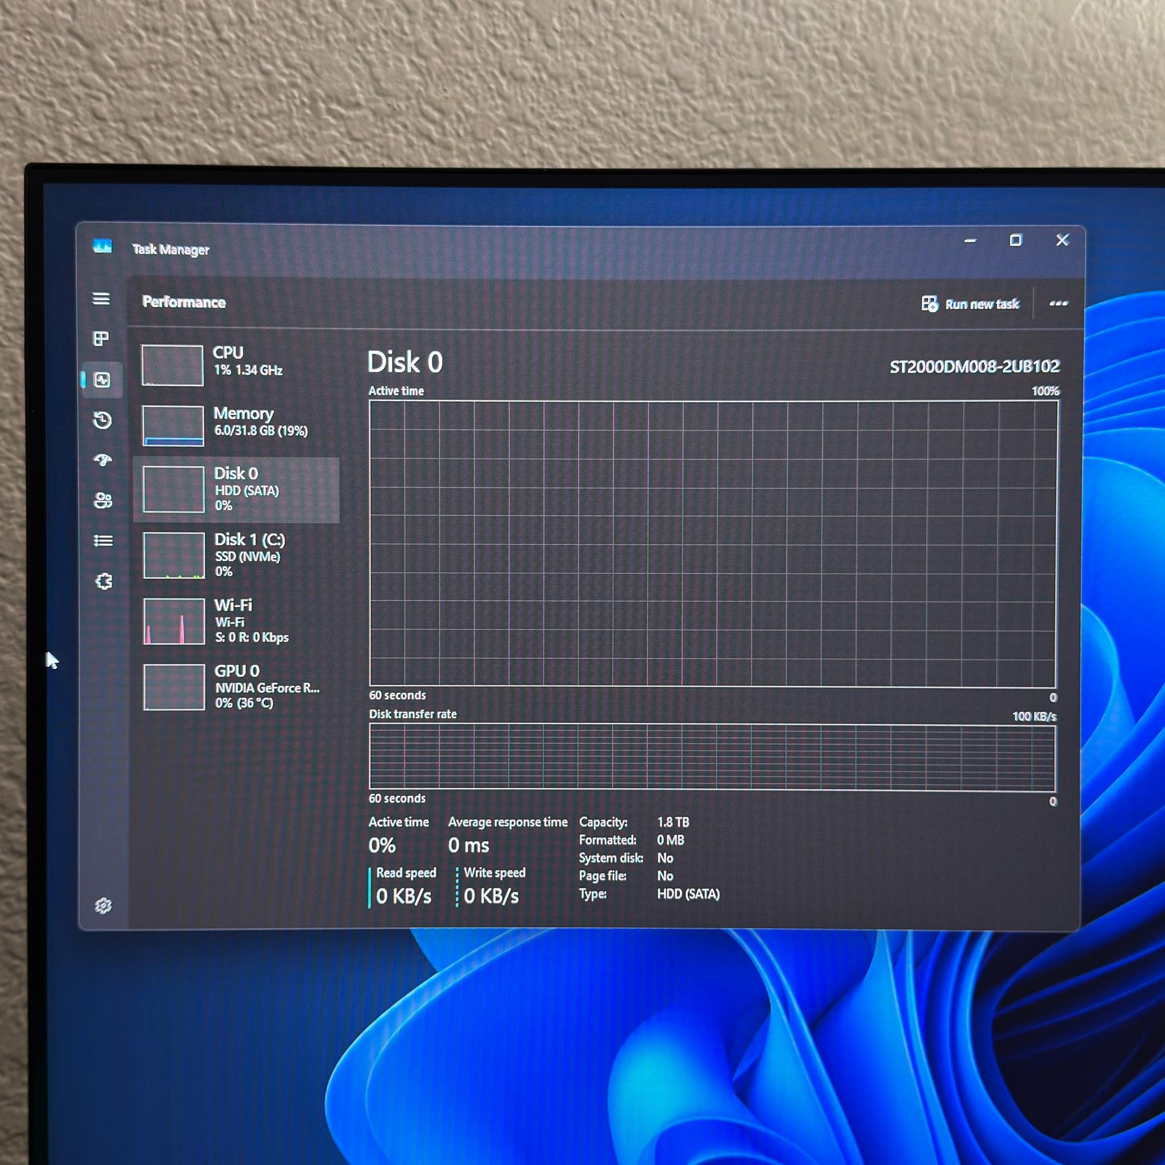Select Disk 0 HDD (SATA) entry
The height and width of the screenshot is (1165, 1165).
[237, 490]
